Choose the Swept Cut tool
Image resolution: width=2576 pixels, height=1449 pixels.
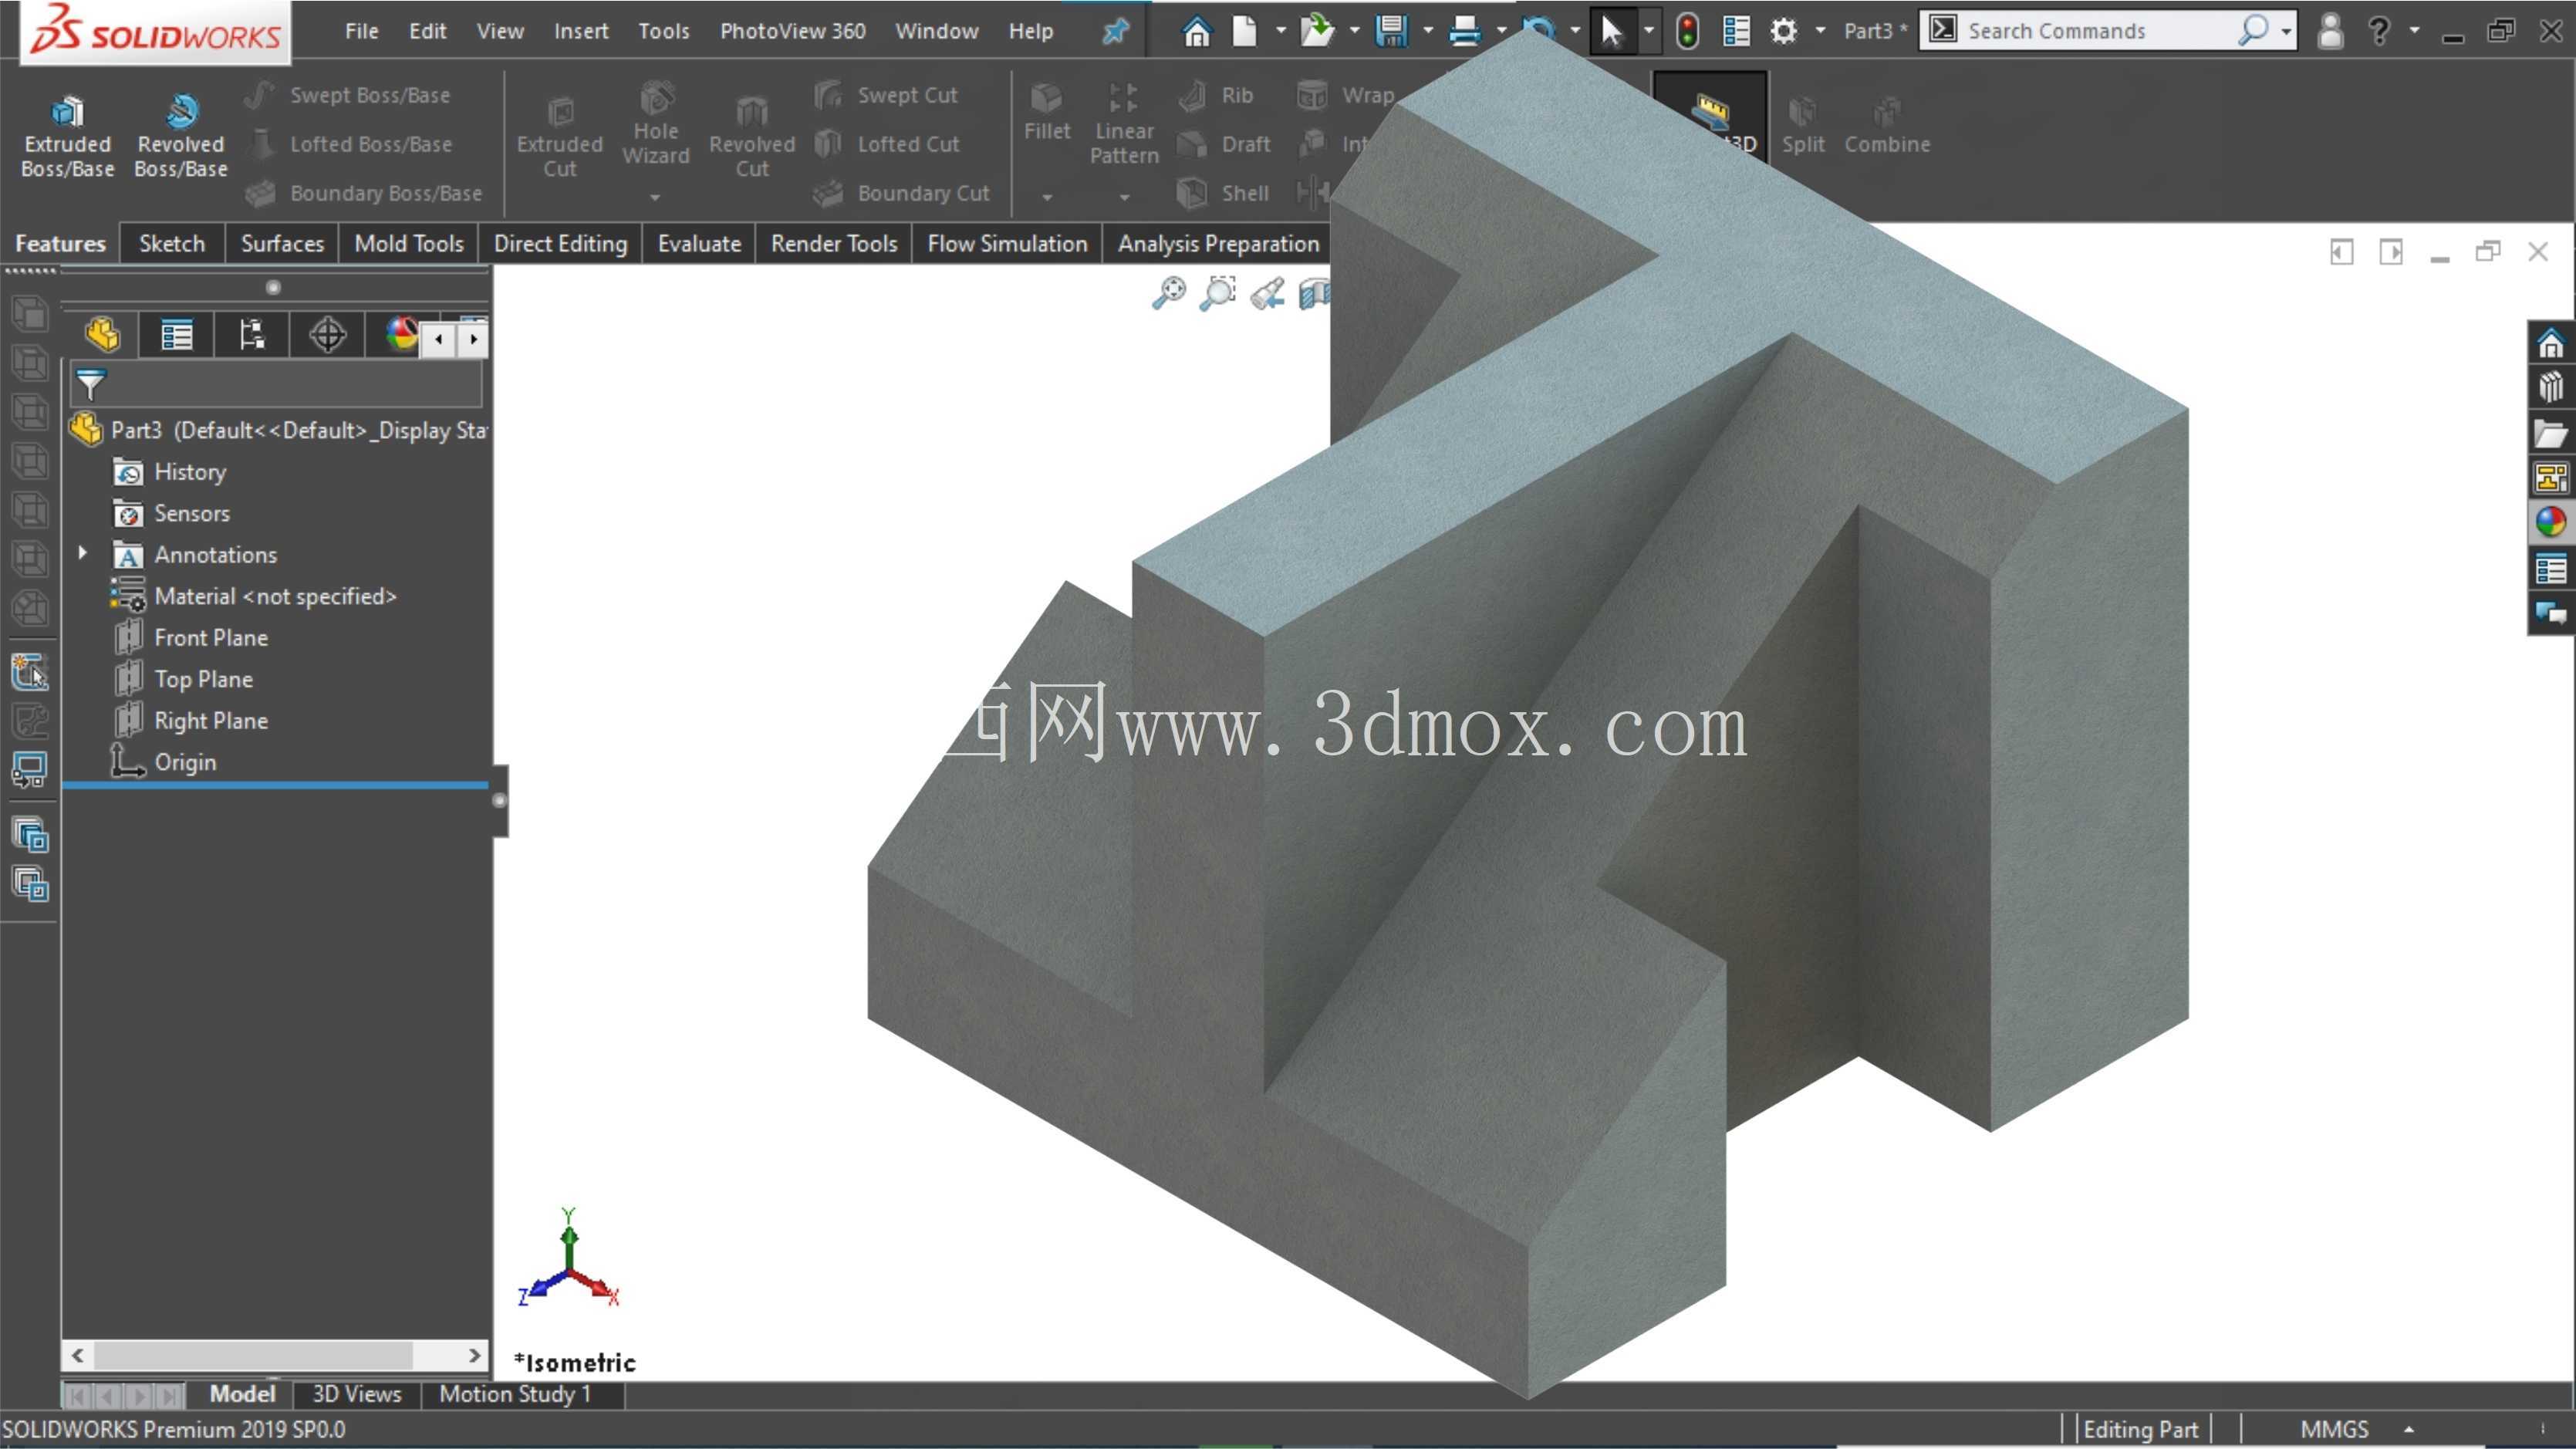(886, 95)
